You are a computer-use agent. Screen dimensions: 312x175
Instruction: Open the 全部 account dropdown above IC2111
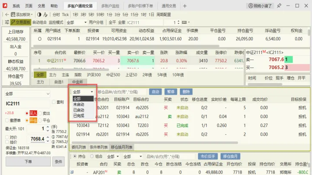[x=27, y=94]
